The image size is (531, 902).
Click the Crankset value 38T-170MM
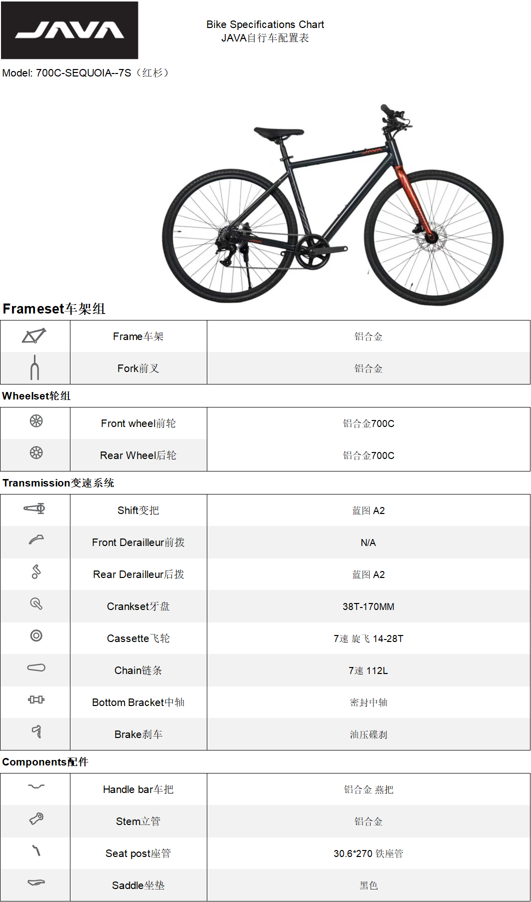coord(368,606)
